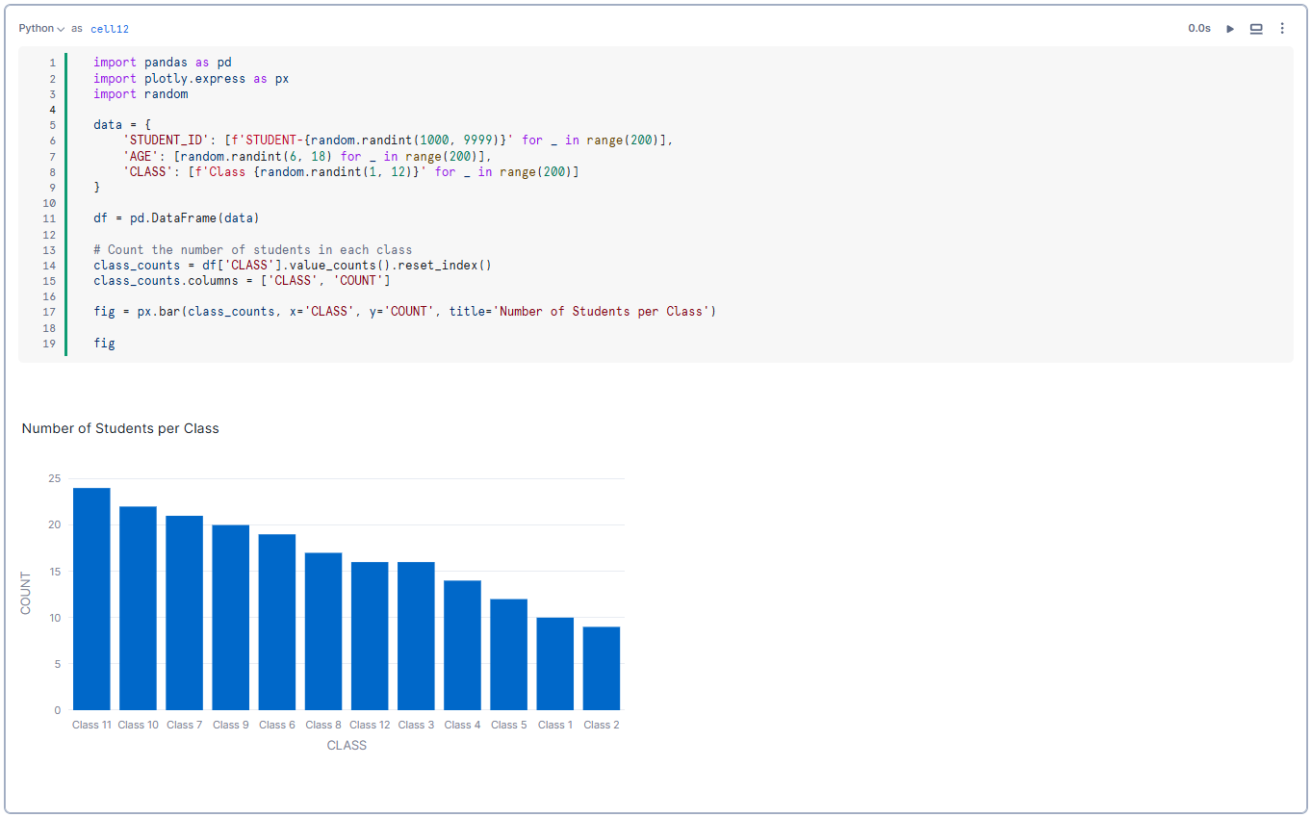1311x817 pixels.
Task: Open the cell options kebab menu
Action: [x=1282, y=28]
